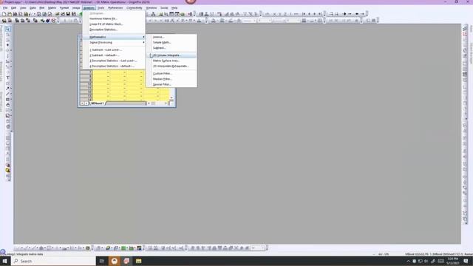
Task: Select the Rectangle tool
Action: 8,100
